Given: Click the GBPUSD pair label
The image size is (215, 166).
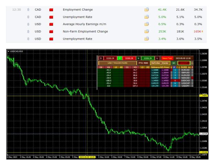Looking at the screenshot, I should (x=185, y=73).
